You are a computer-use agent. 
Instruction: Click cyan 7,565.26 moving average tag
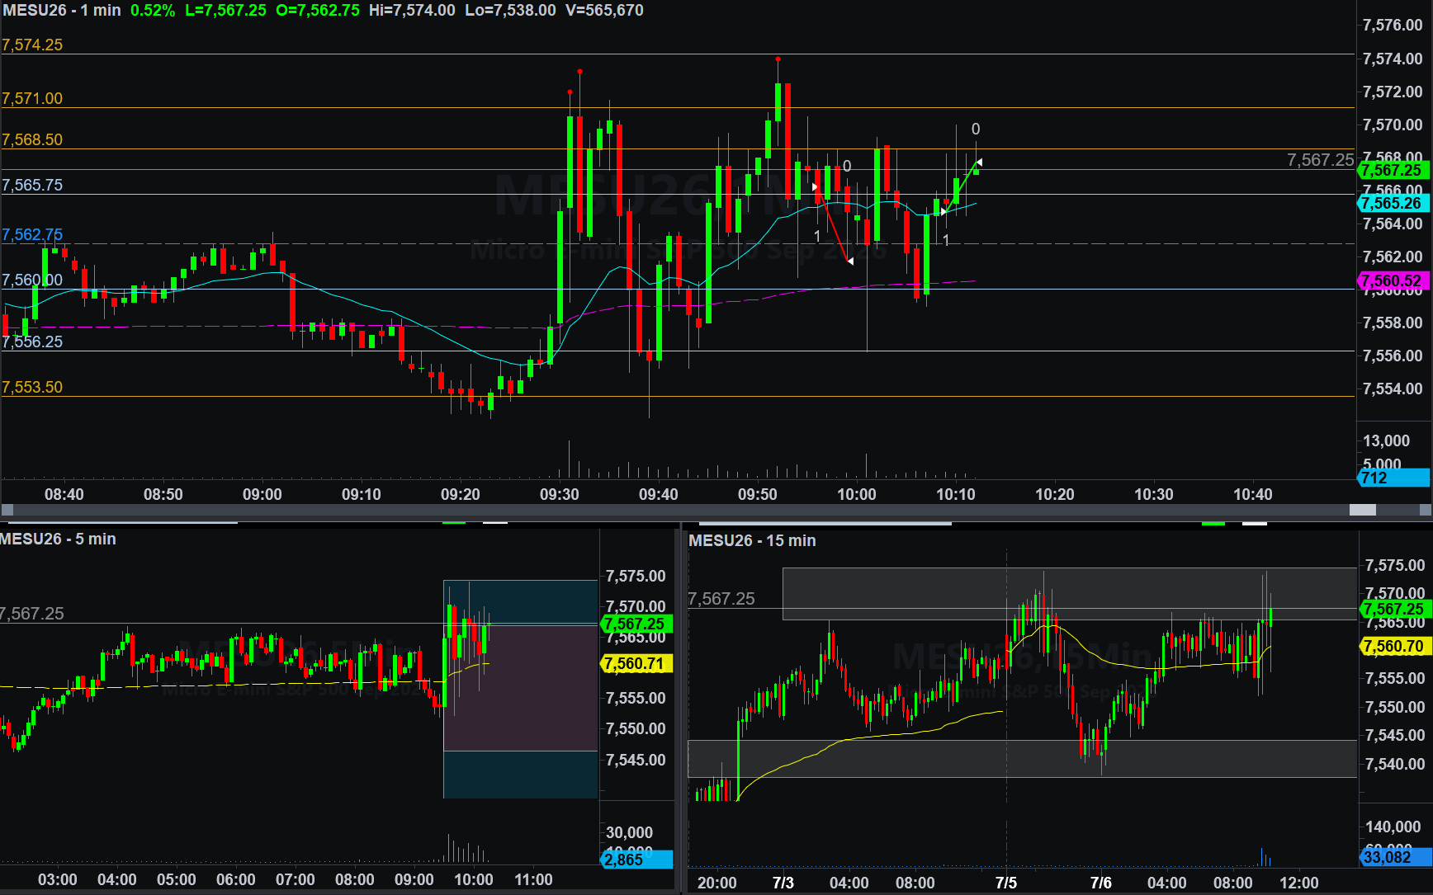point(1393,204)
